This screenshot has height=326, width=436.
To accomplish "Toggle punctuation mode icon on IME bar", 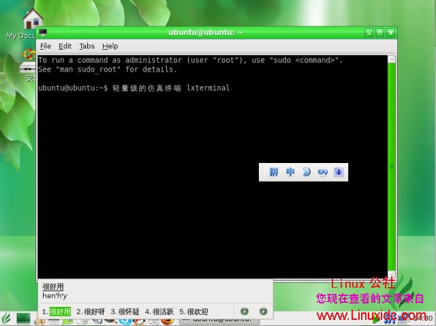I will [x=322, y=173].
